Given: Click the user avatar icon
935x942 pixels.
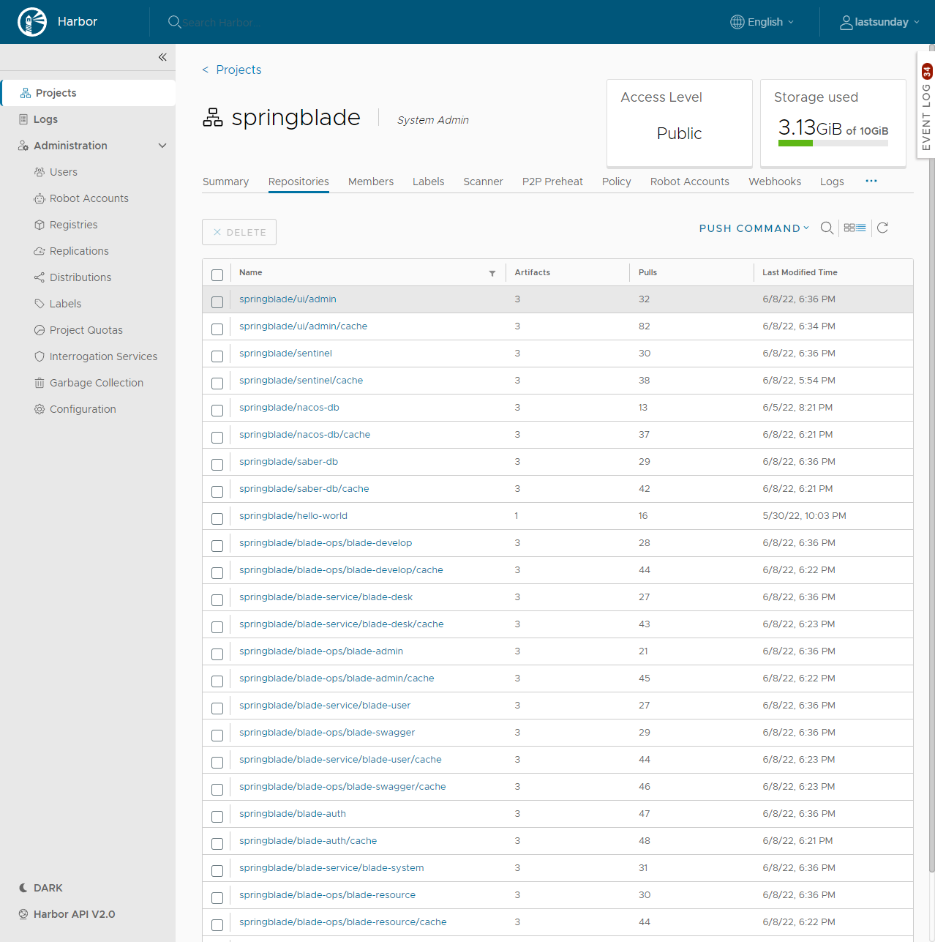Looking at the screenshot, I should click(x=846, y=23).
